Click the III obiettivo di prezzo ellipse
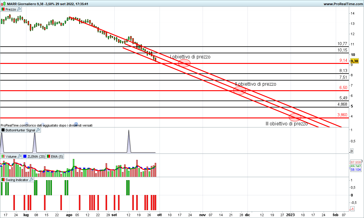 point(295,117)
